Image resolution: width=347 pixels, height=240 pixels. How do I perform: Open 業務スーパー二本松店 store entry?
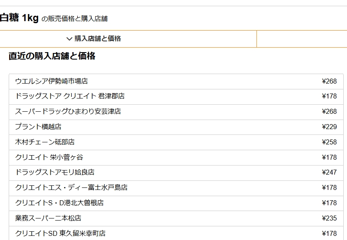[x=176, y=218]
